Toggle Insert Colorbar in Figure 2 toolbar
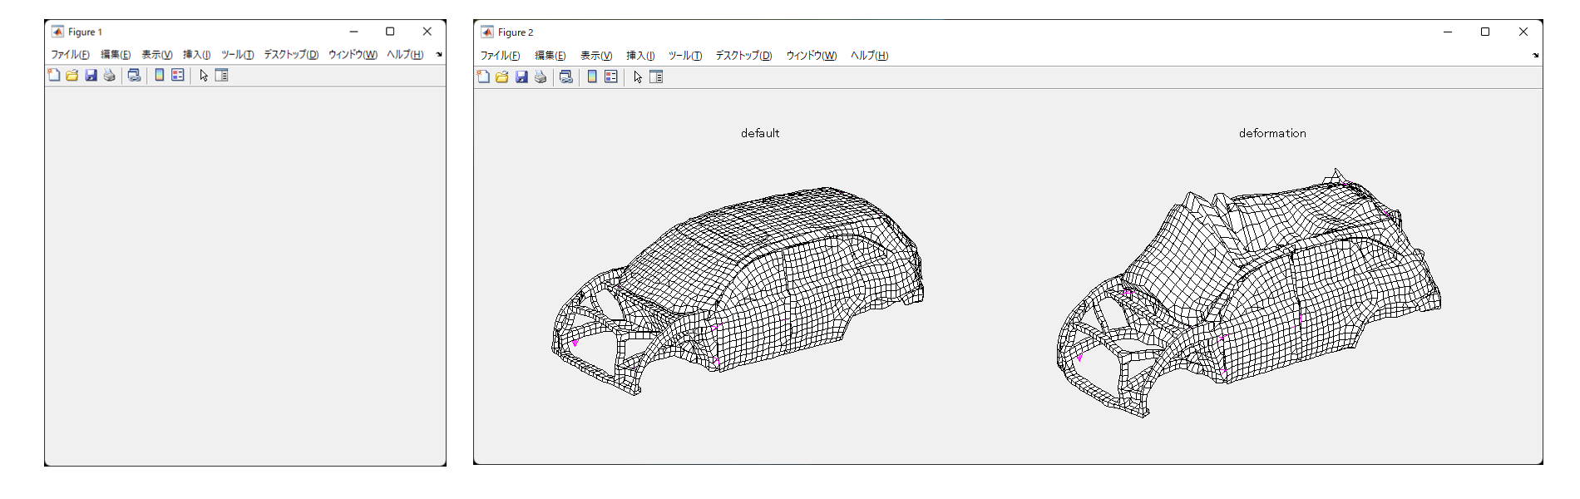Screen dimensions: 1580x499 click(x=592, y=77)
